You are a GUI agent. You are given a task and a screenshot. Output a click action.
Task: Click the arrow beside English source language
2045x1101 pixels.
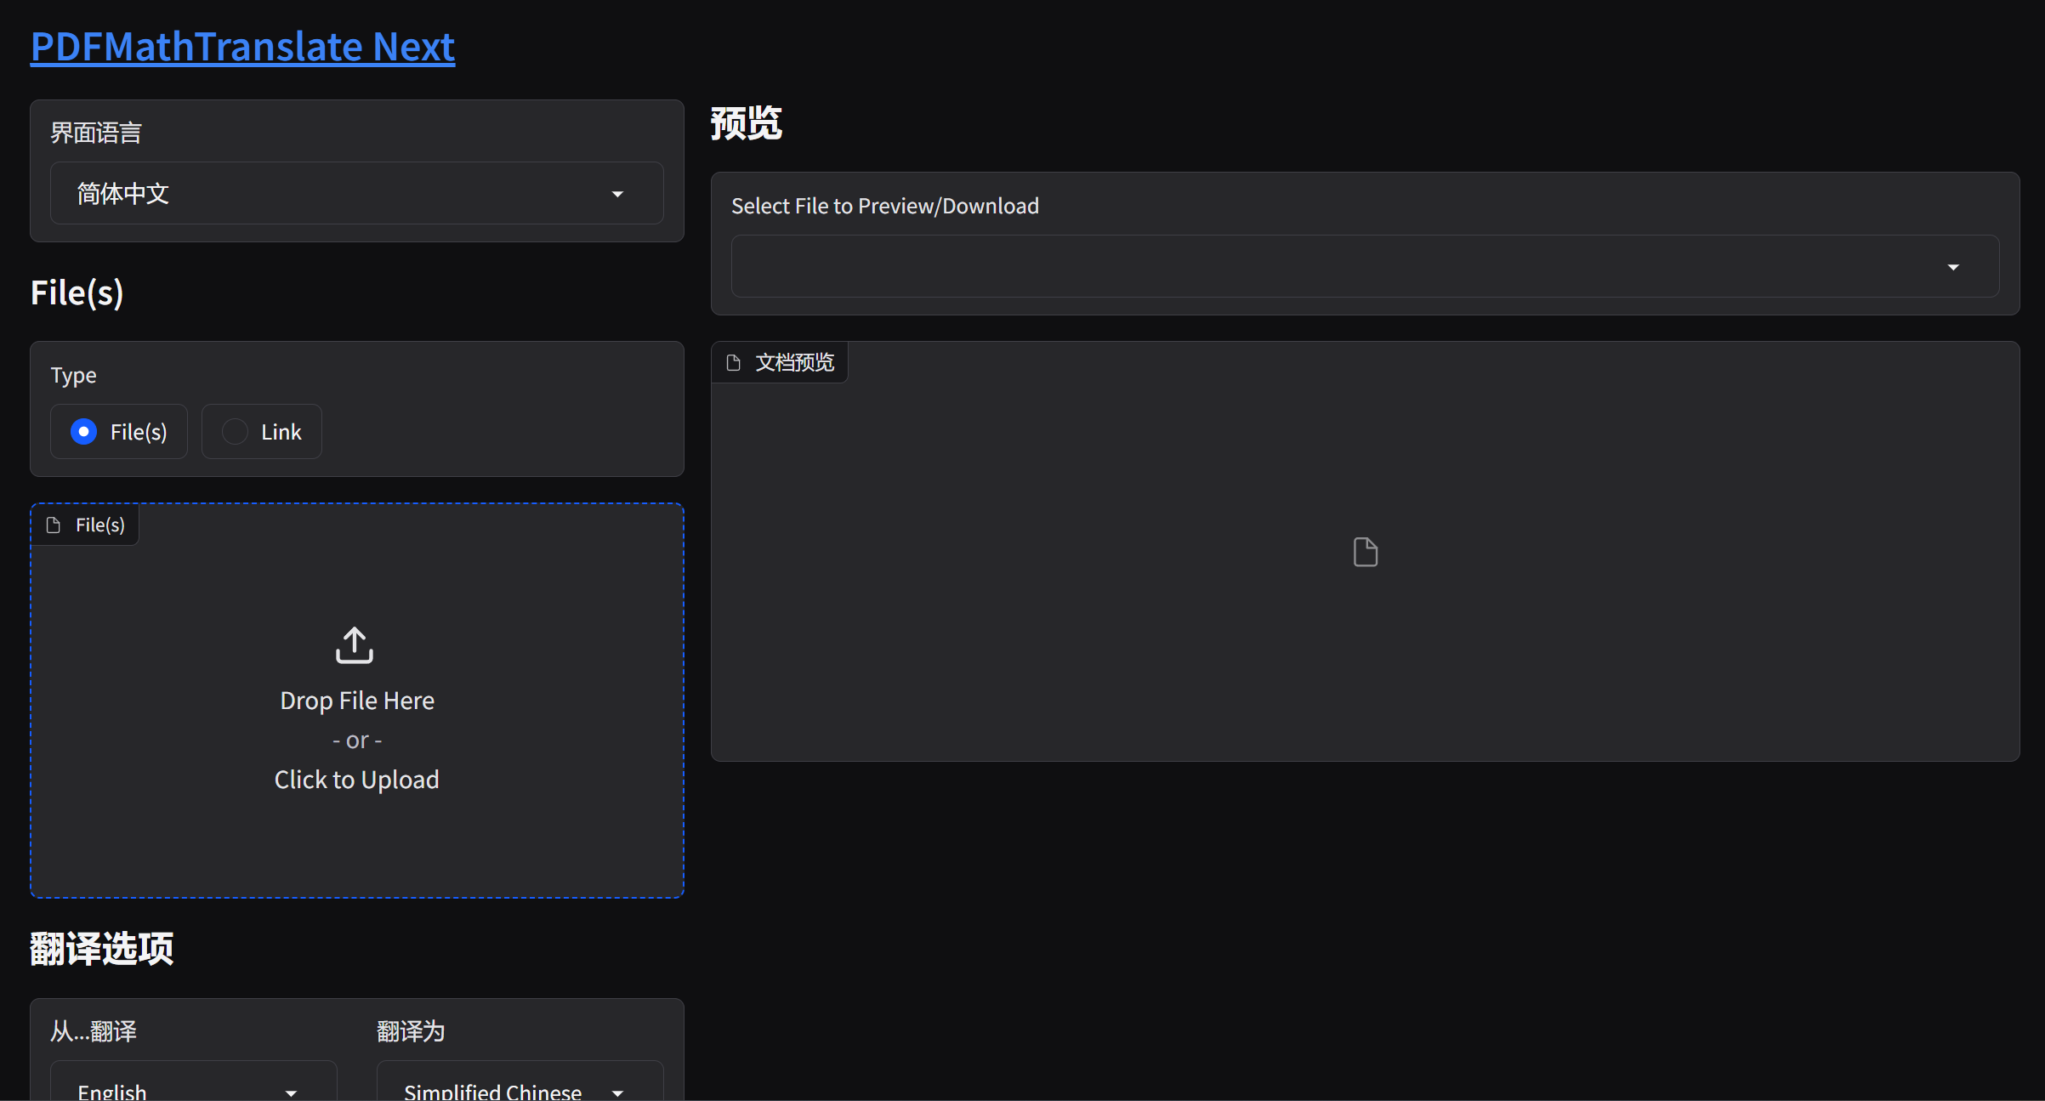click(x=291, y=1092)
